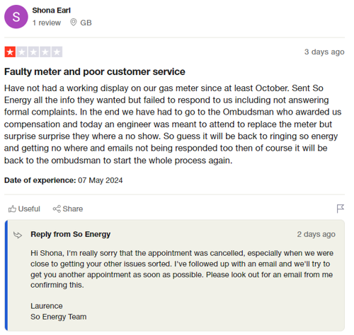Viewport: 354px width, 335px height.
Task: Click 'Reply from So Energy' heading
Action: tap(71, 234)
